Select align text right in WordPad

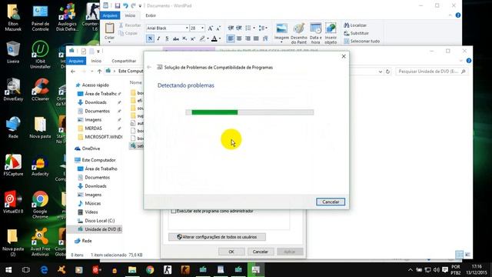tap(248, 38)
